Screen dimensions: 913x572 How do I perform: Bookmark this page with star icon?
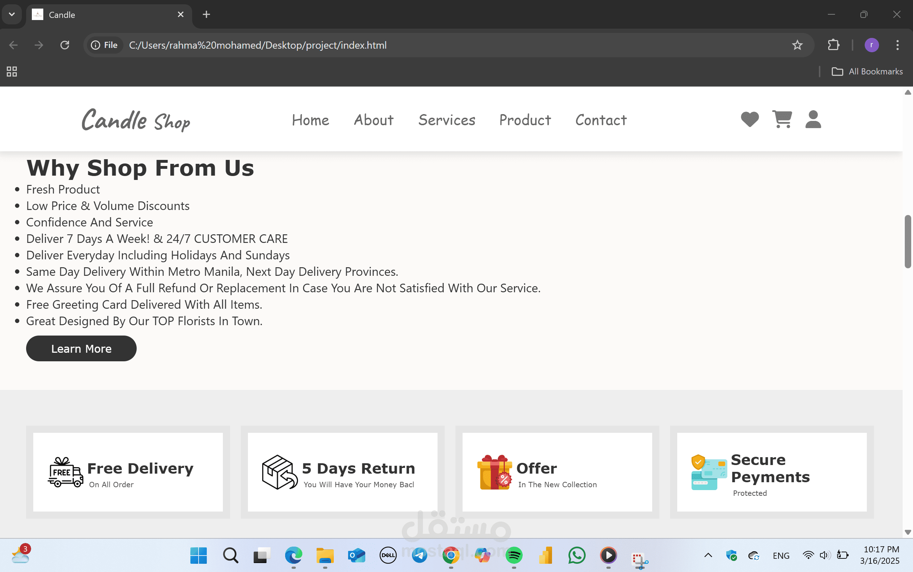pos(797,45)
